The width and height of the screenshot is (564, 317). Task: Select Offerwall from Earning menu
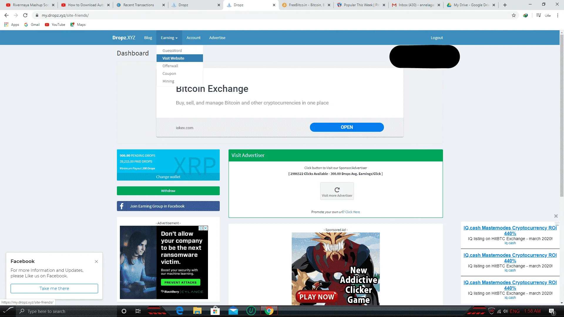[x=179, y=66]
